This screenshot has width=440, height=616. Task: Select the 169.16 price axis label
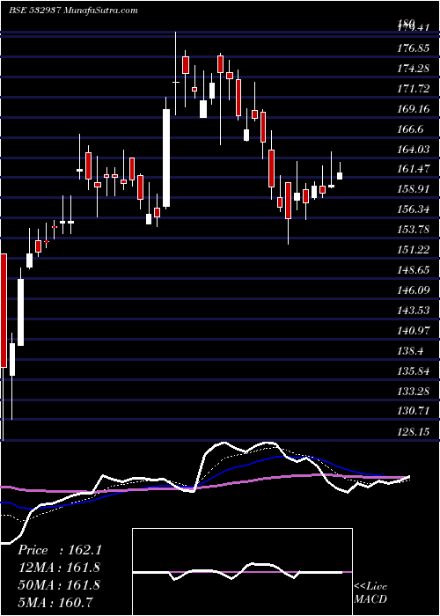click(413, 109)
